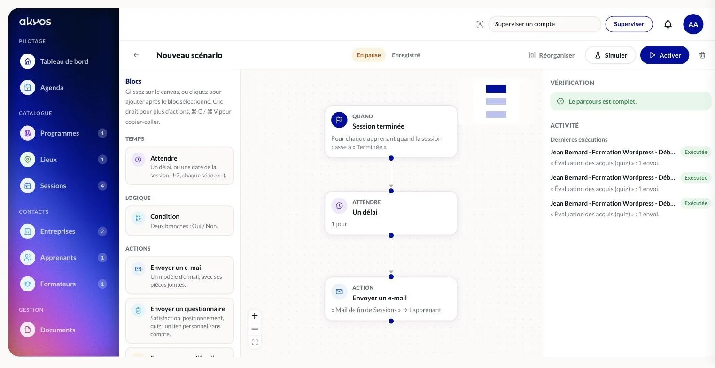The height and width of the screenshot is (368, 715).
Task: Click the notification bell icon
Action: click(668, 24)
